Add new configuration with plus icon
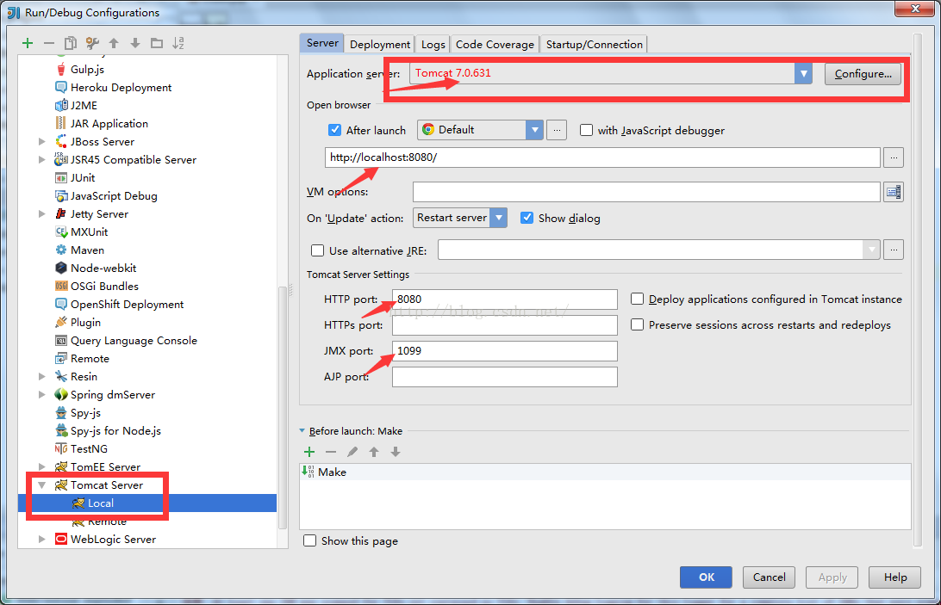The height and width of the screenshot is (605, 941). click(x=28, y=43)
